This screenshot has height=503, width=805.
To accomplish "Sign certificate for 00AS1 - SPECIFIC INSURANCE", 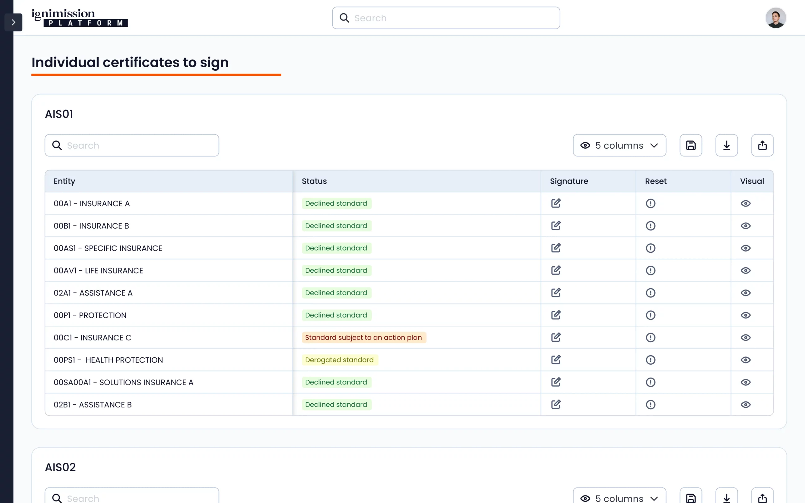I will 556,248.
